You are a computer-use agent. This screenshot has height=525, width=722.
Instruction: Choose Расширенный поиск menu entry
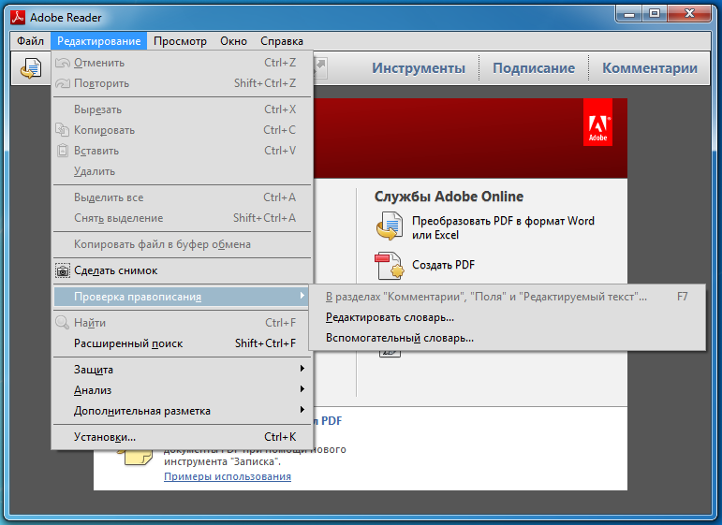tap(183, 343)
